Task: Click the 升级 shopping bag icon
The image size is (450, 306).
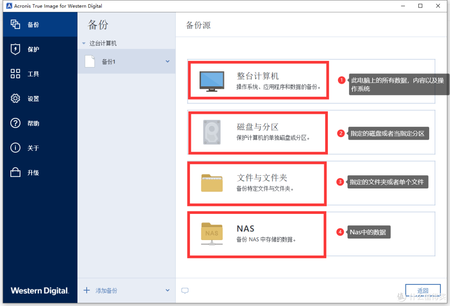Action: pyautogui.click(x=15, y=172)
